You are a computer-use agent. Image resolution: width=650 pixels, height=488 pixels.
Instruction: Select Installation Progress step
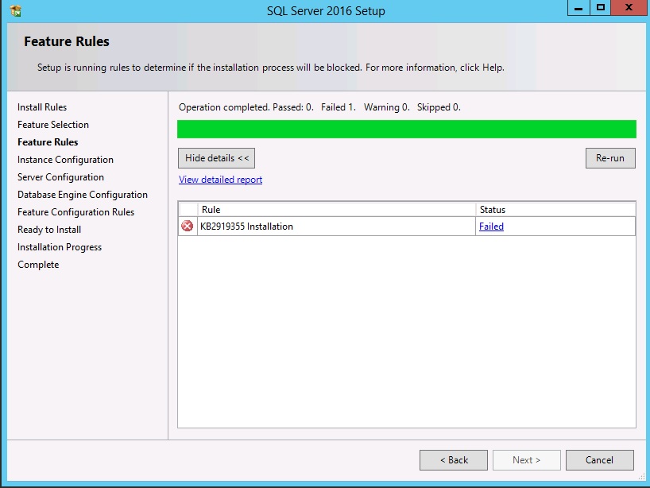[60, 247]
